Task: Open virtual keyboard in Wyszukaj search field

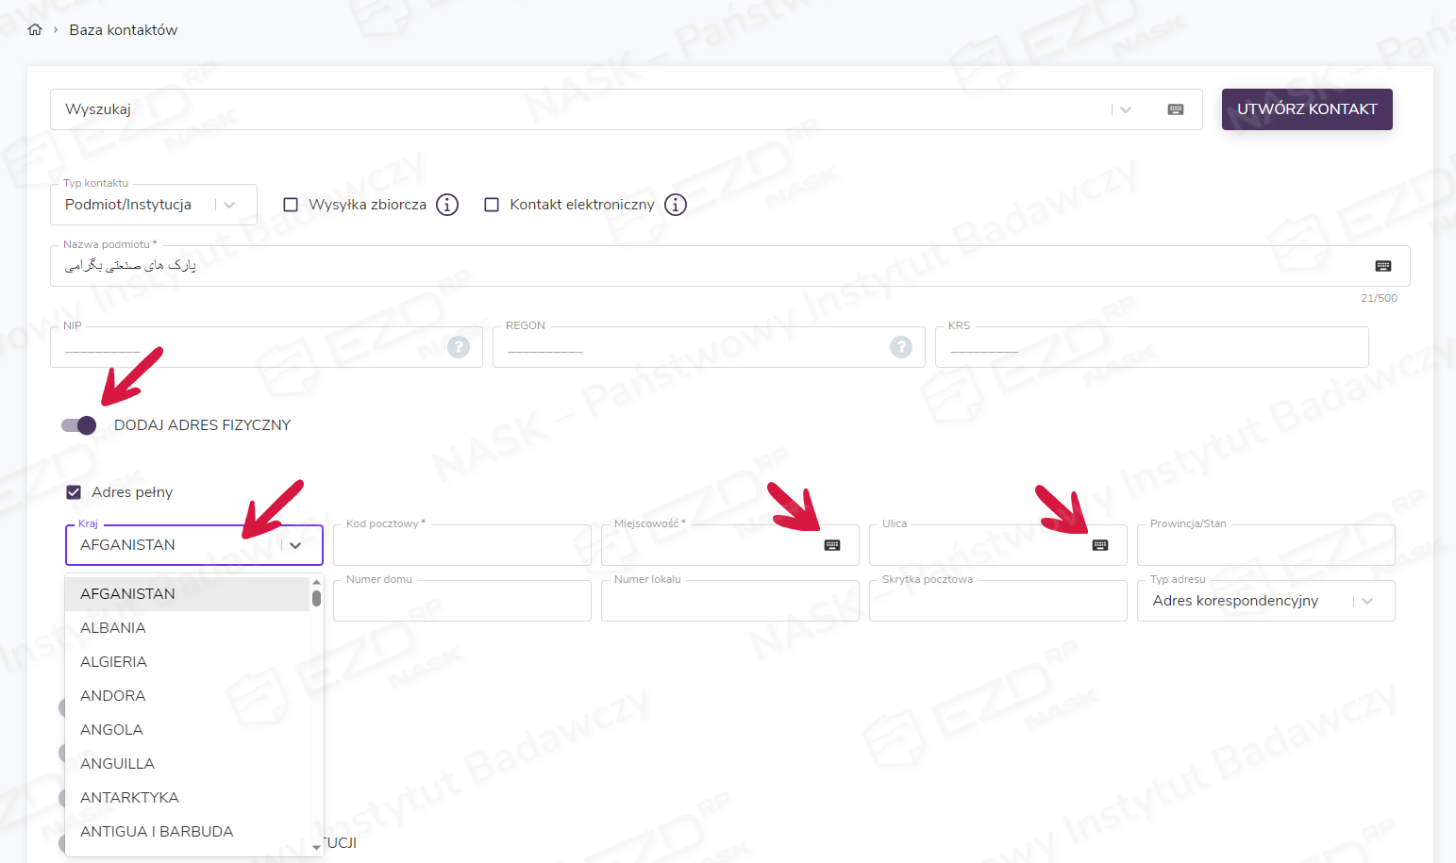Action: pyautogui.click(x=1175, y=109)
